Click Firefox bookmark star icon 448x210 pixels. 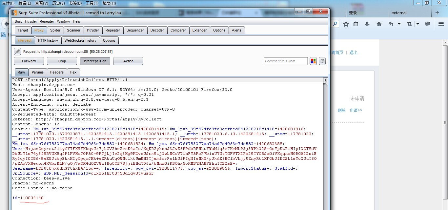346,24
